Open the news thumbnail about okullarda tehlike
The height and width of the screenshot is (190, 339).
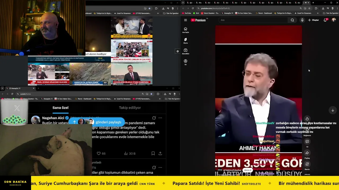pyautogui.click(x=132, y=51)
